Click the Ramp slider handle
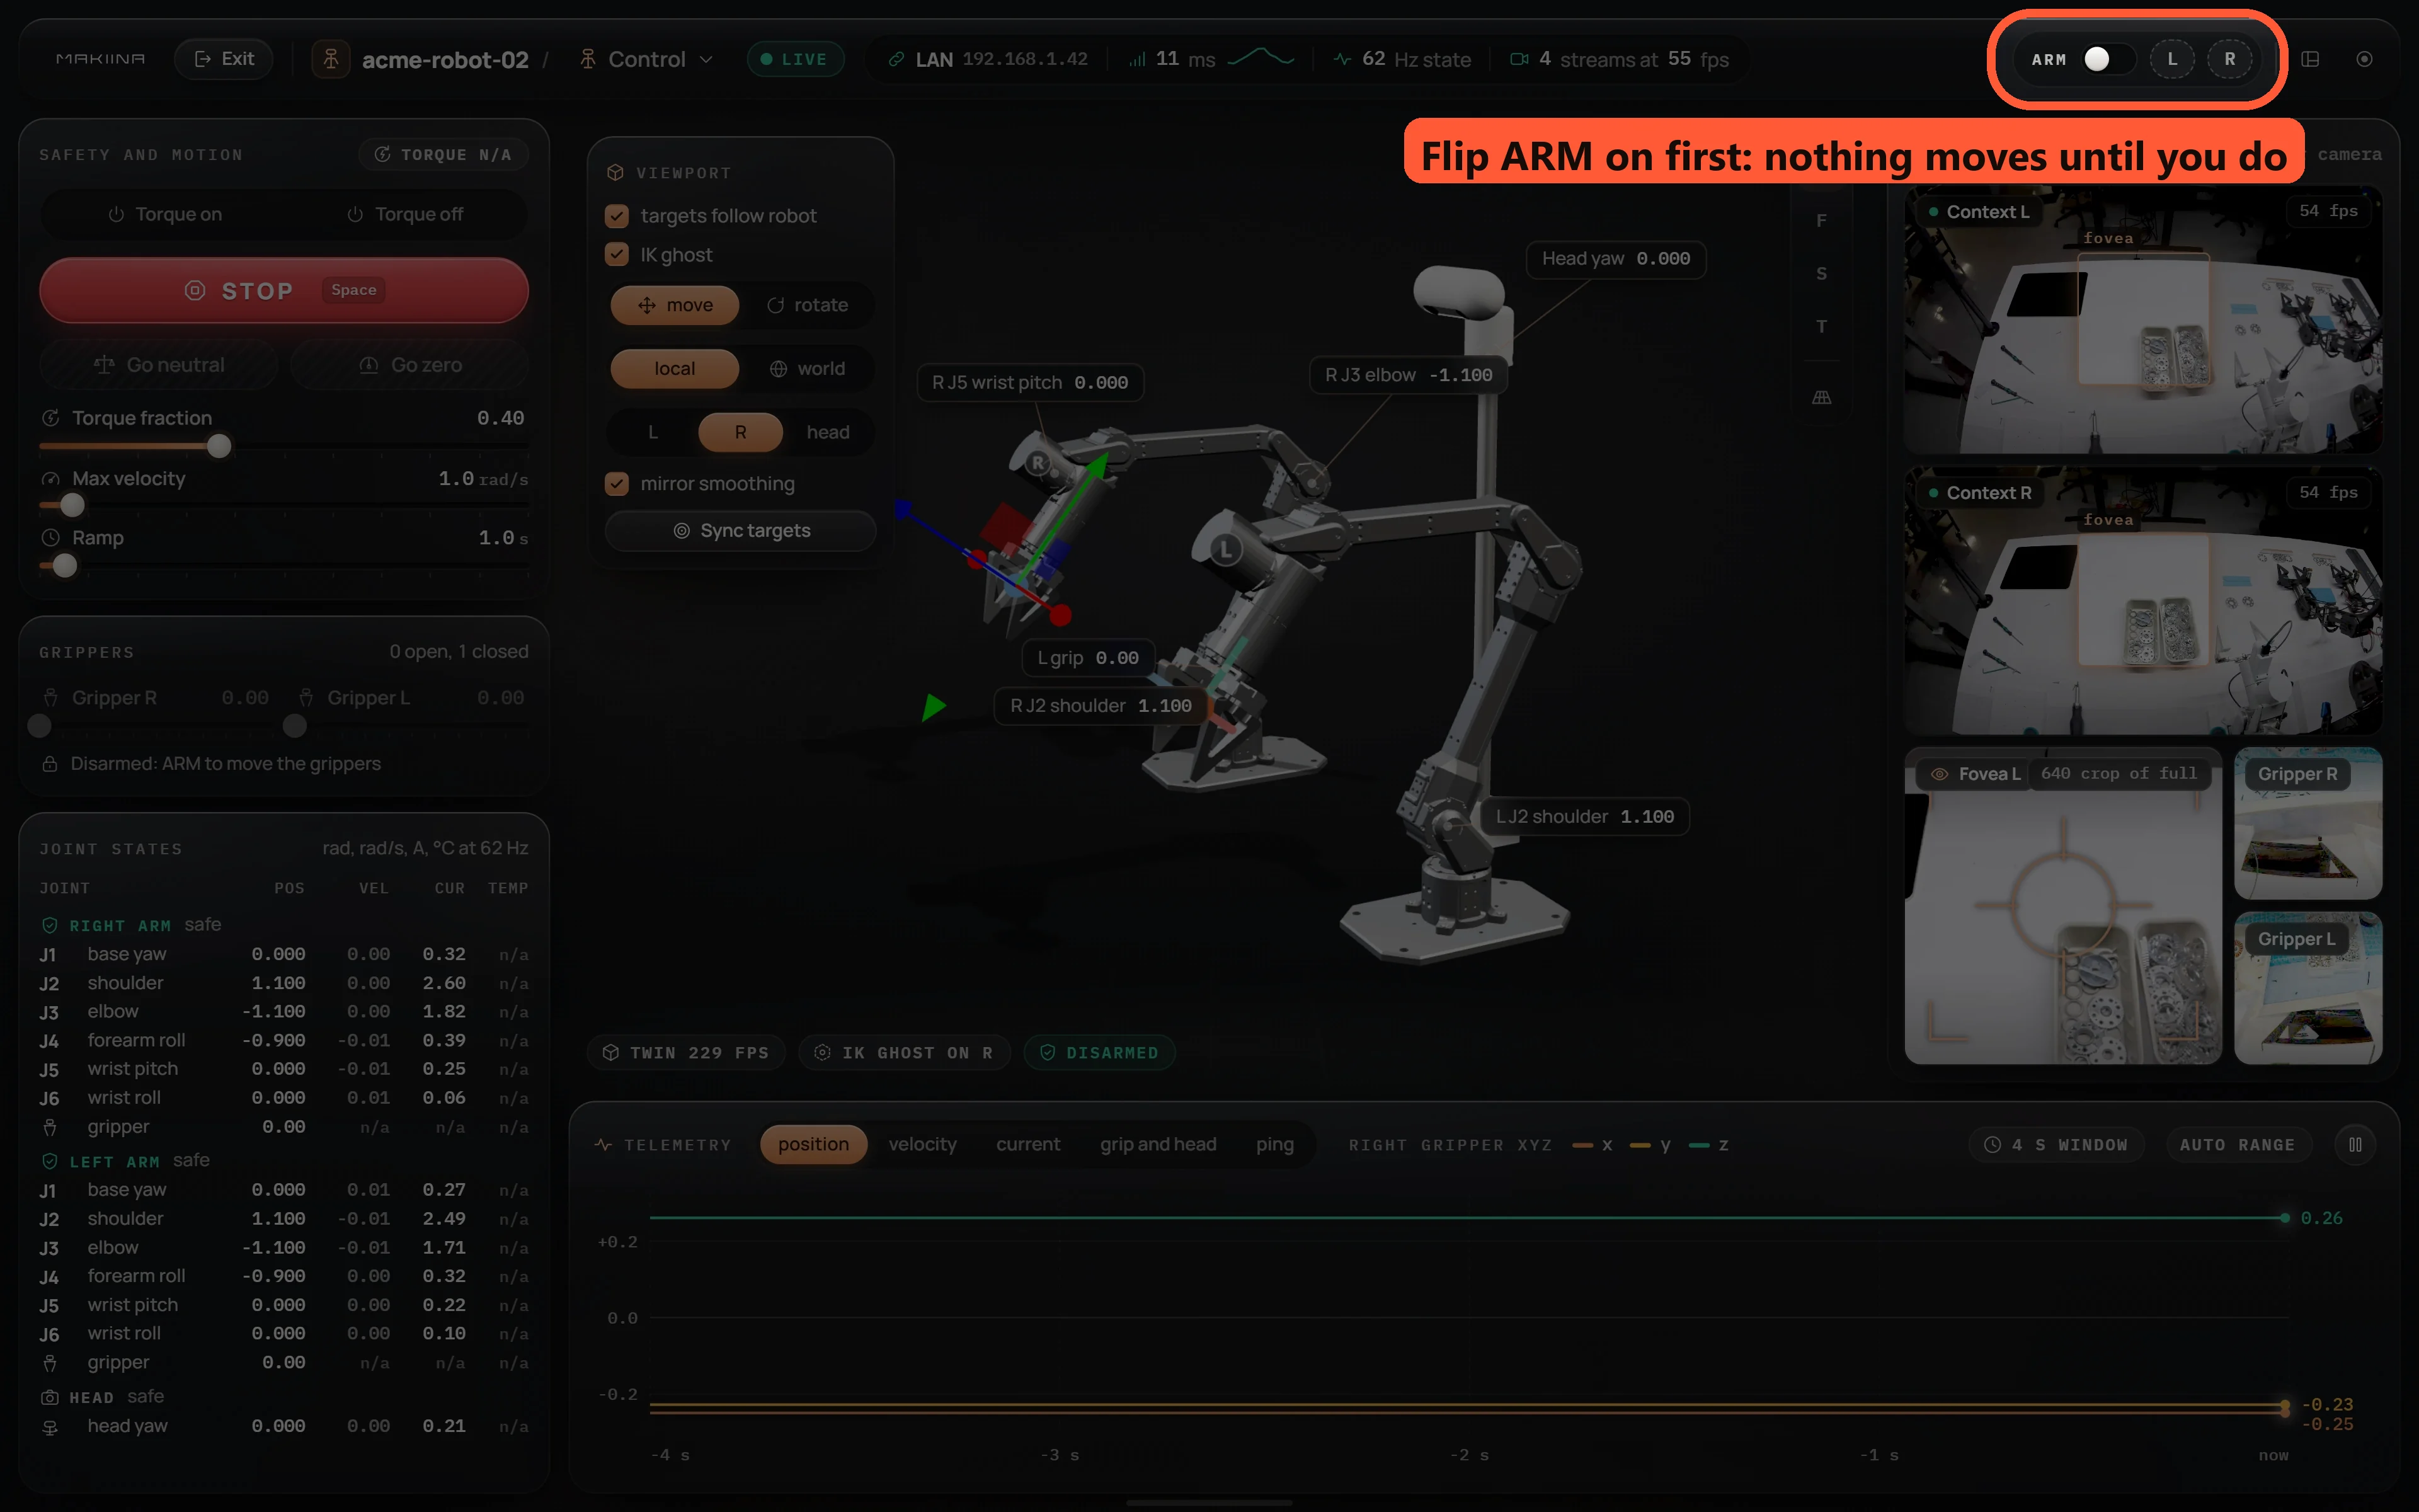Viewport: 2419px width, 1512px height. pyautogui.click(x=65, y=566)
